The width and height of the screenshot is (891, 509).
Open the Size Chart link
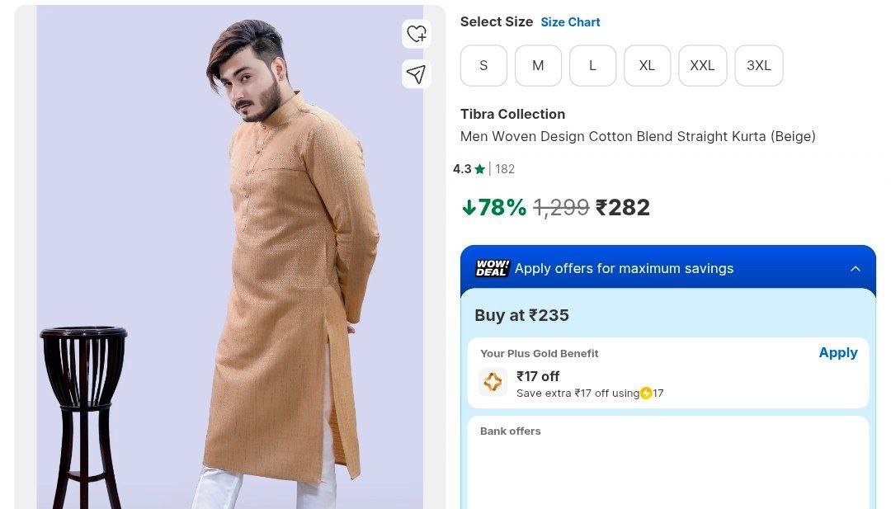pos(570,22)
